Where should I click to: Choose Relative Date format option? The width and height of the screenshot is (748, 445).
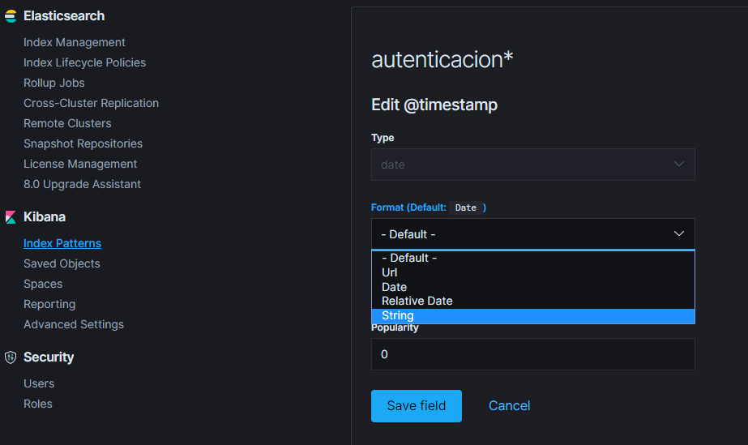pos(417,301)
